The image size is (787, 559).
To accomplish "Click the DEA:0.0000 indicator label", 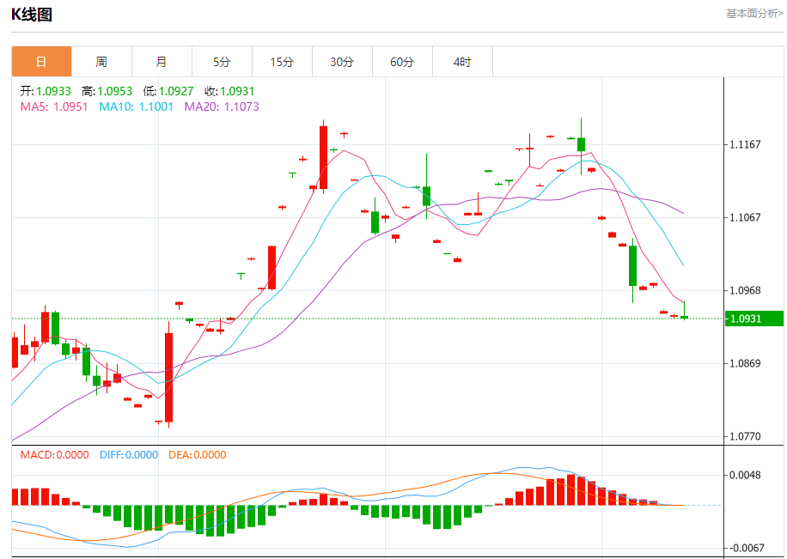I will (x=198, y=454).
